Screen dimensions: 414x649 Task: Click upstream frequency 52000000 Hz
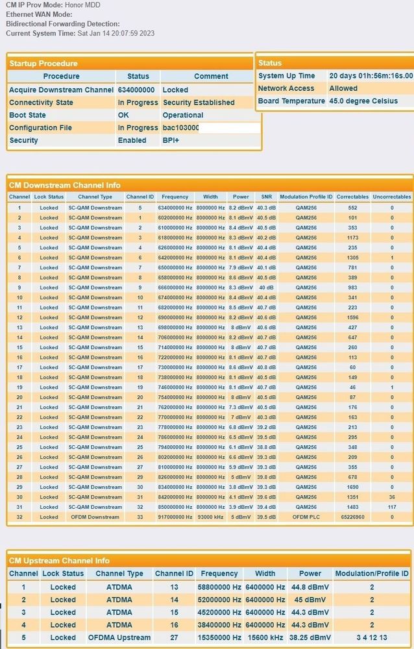click(x=219, y=600)
